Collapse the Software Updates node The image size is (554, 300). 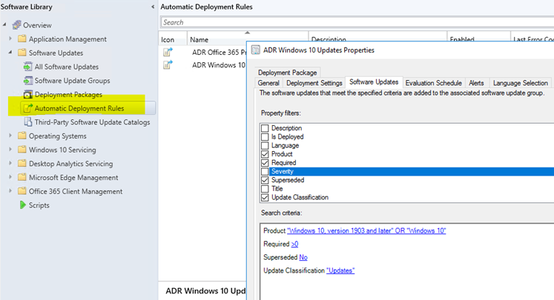tap(10, 52)
